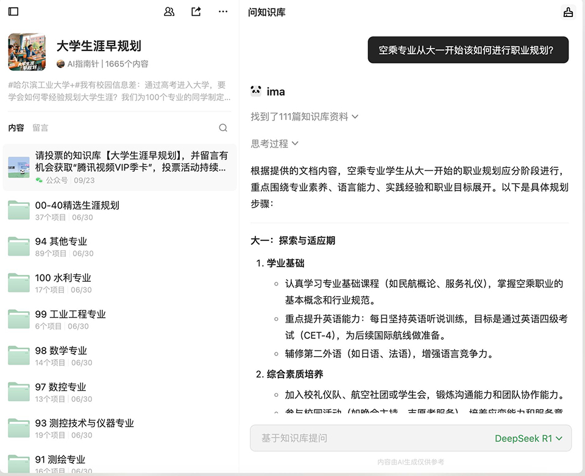Search knowledge base contents with magnifier
This screenshot has width=585, height=476.
tap(223, 128)
